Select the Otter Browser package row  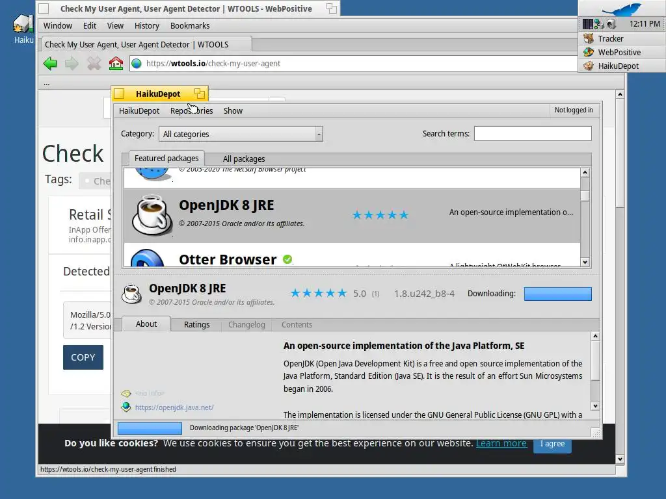coord(352,255)
